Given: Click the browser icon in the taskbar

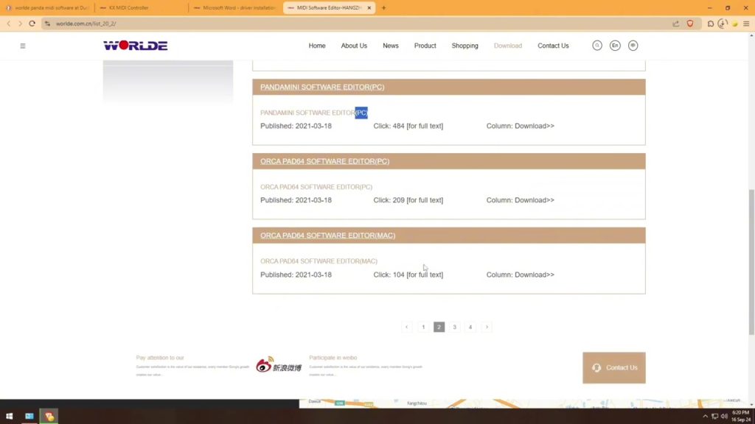Looking at the screenshot, I should click(49, 416).
